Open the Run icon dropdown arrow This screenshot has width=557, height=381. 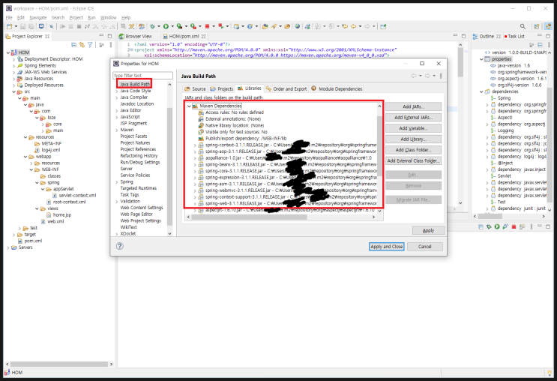point(172,26)
